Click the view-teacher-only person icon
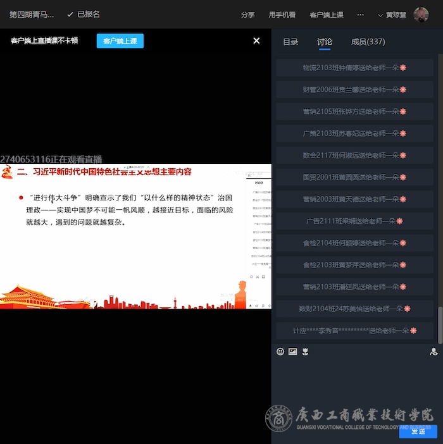This screenshot has width=443, height=444. [x=434, y=352]
